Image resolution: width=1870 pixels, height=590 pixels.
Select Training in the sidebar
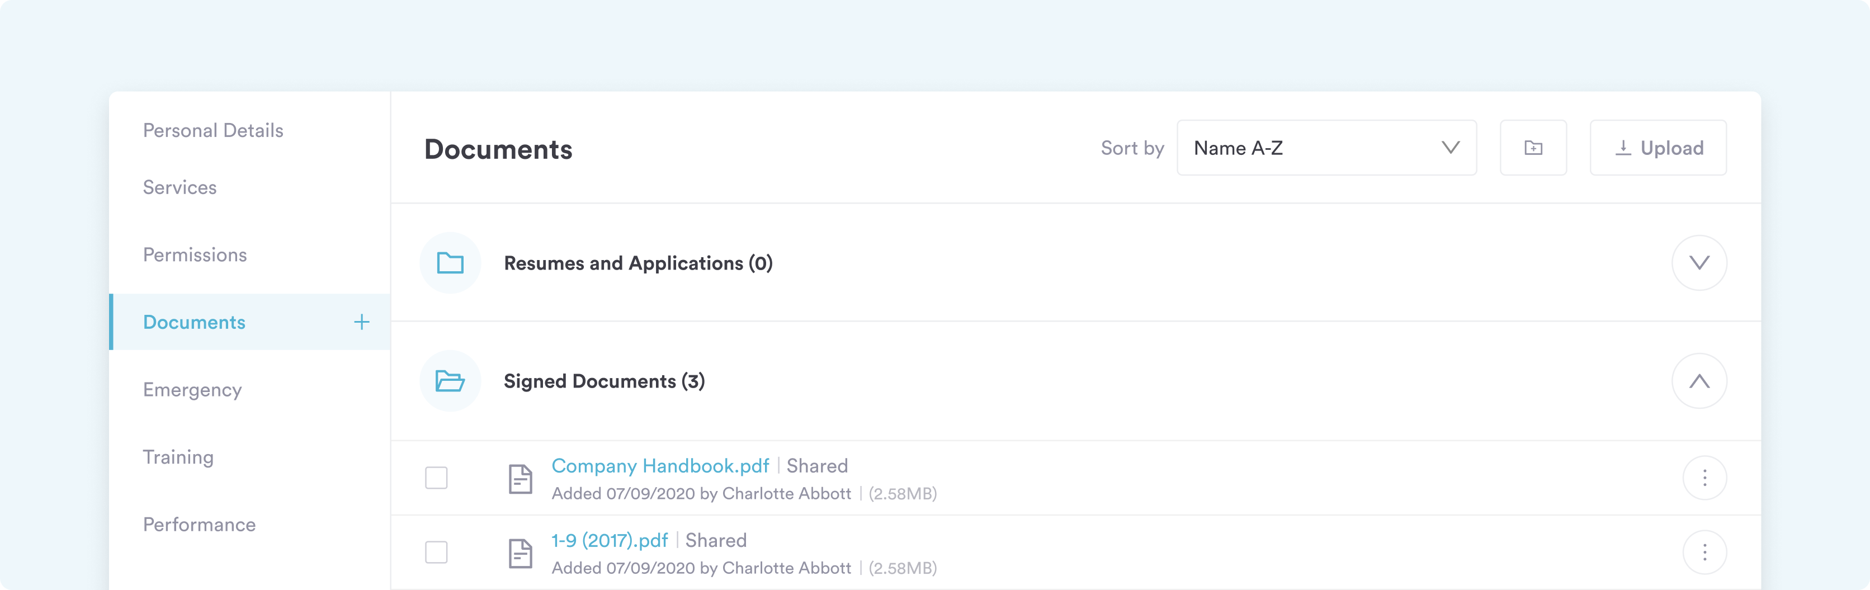[178, 457]
